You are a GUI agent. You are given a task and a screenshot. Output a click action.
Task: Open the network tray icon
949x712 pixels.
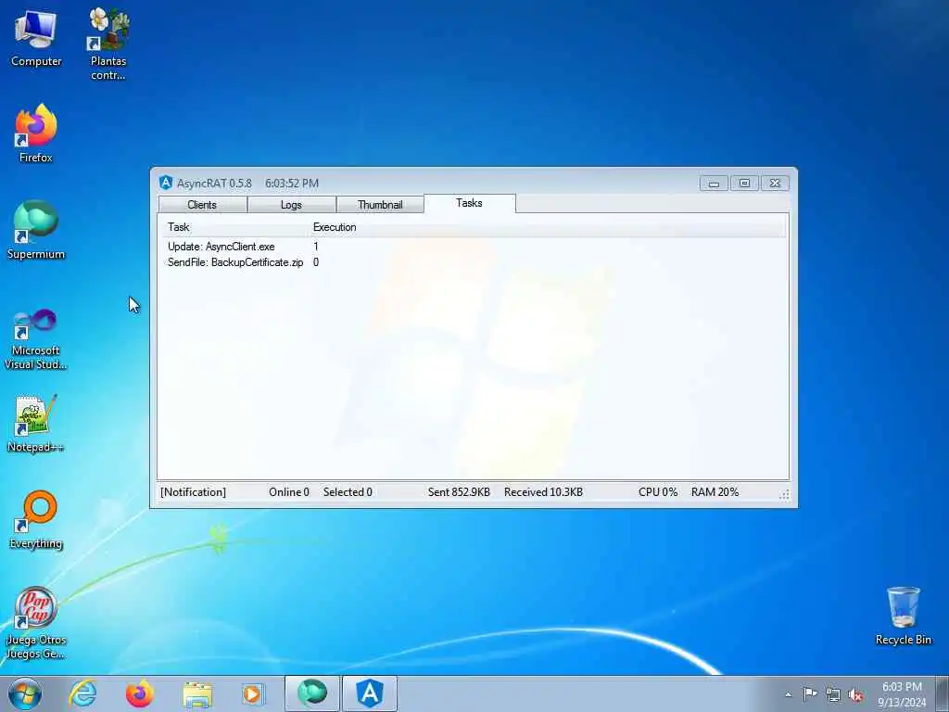[833, 694]
